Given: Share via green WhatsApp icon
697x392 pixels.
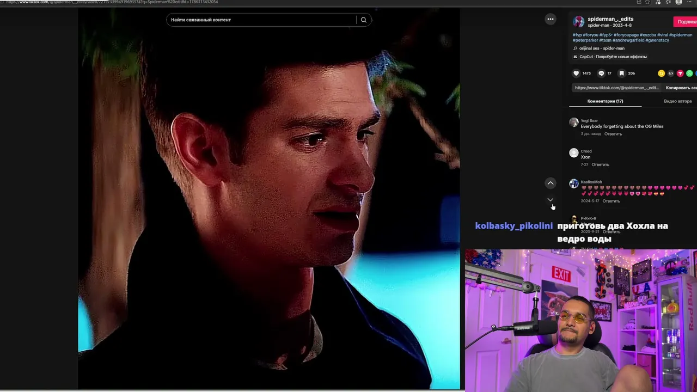Looking at the screenshot, I should (x=689, y=73).
